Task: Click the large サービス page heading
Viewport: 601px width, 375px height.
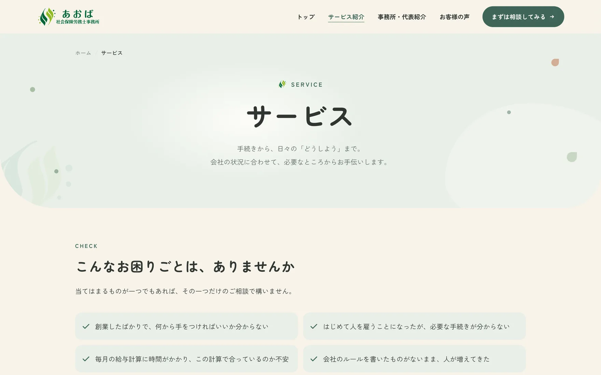Action: [299, 116]
